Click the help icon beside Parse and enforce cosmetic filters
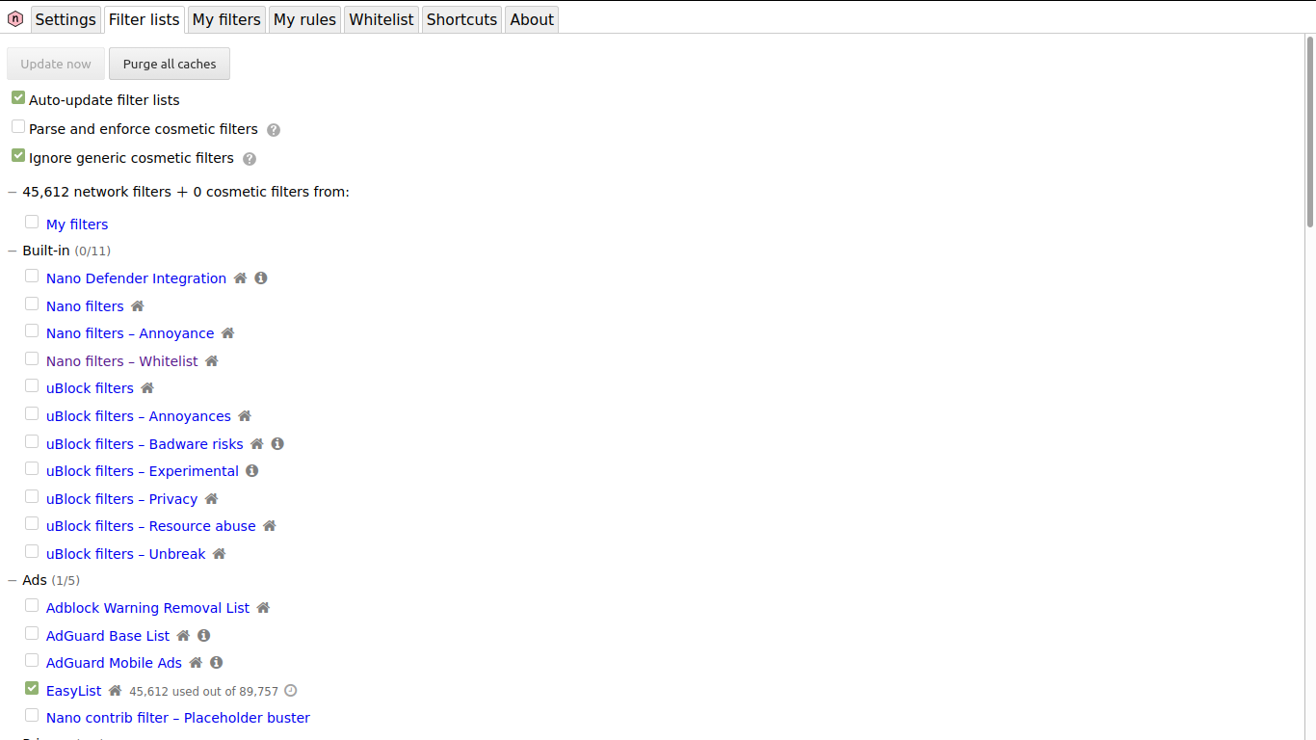 click(274, 129)
